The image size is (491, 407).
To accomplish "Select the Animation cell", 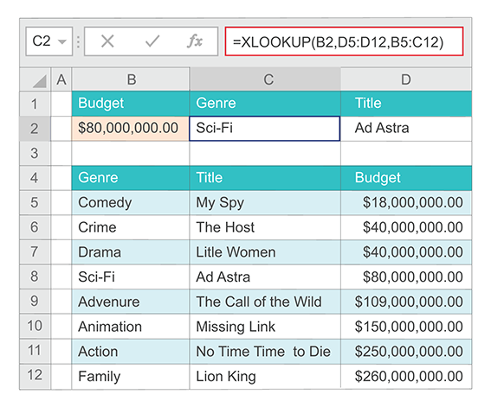I will [x=131, y=327].
